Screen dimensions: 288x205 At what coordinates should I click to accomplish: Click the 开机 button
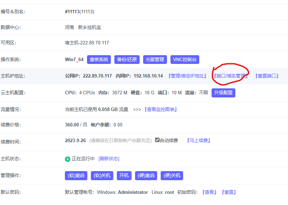point(124,176)
